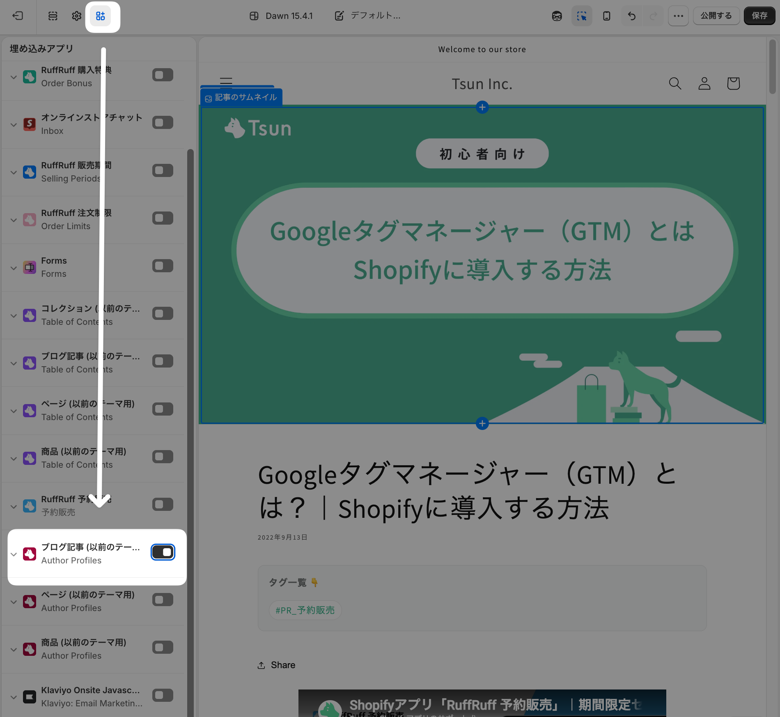Open the #PR_予約販売 tag link
Image resolution: width=780 pixels, height=717 pixels.
click(305, 610)
